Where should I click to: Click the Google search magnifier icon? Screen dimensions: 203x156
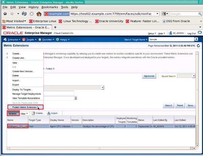pyautogui.click(x=200, y=14)
